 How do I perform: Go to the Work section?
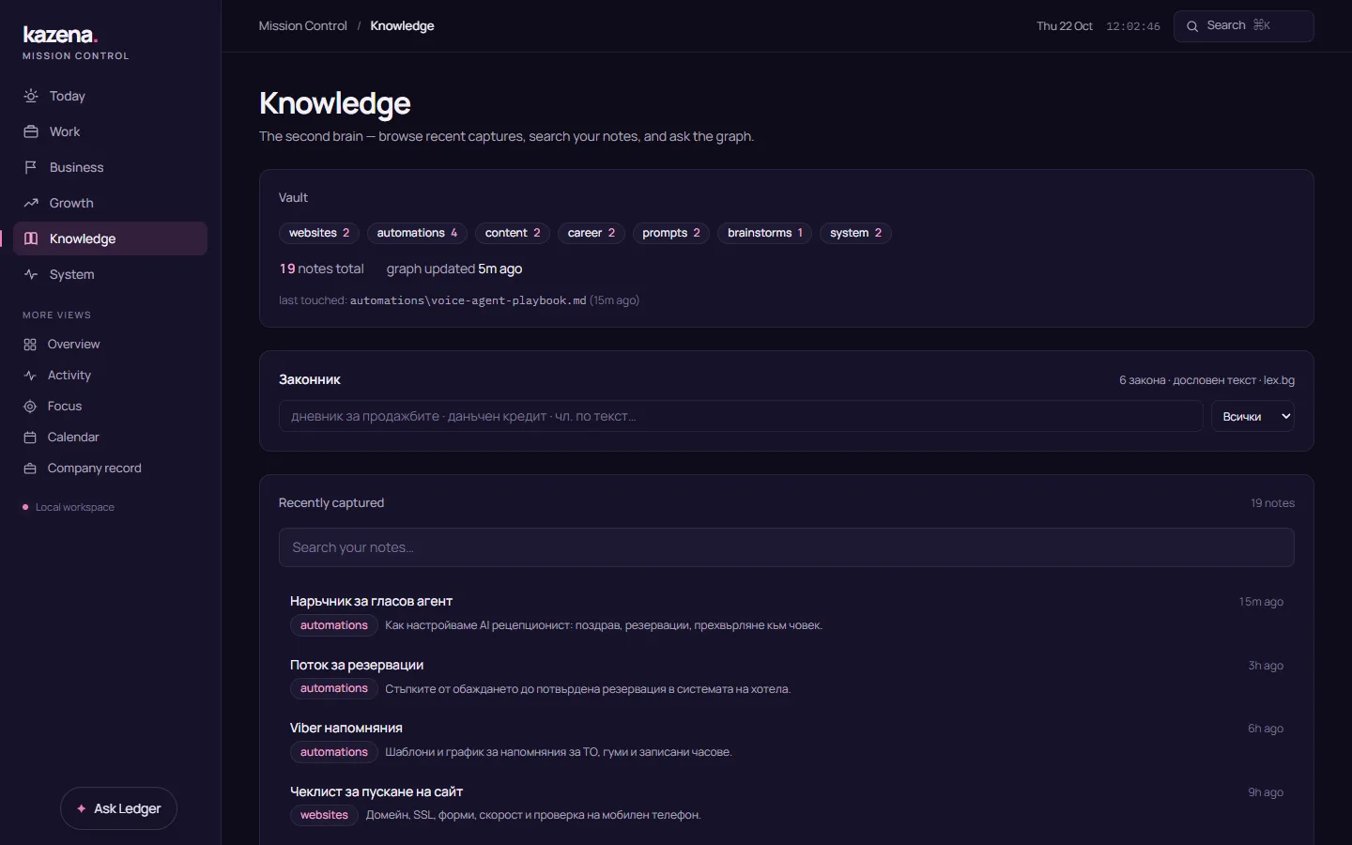pos(111,131)
